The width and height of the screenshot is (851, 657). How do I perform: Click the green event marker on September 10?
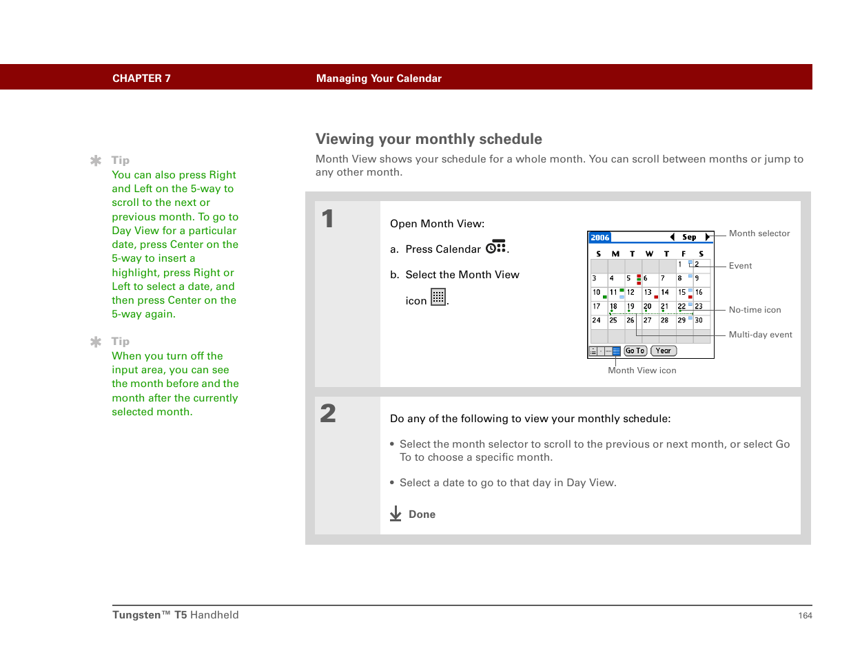pos(605,297)
